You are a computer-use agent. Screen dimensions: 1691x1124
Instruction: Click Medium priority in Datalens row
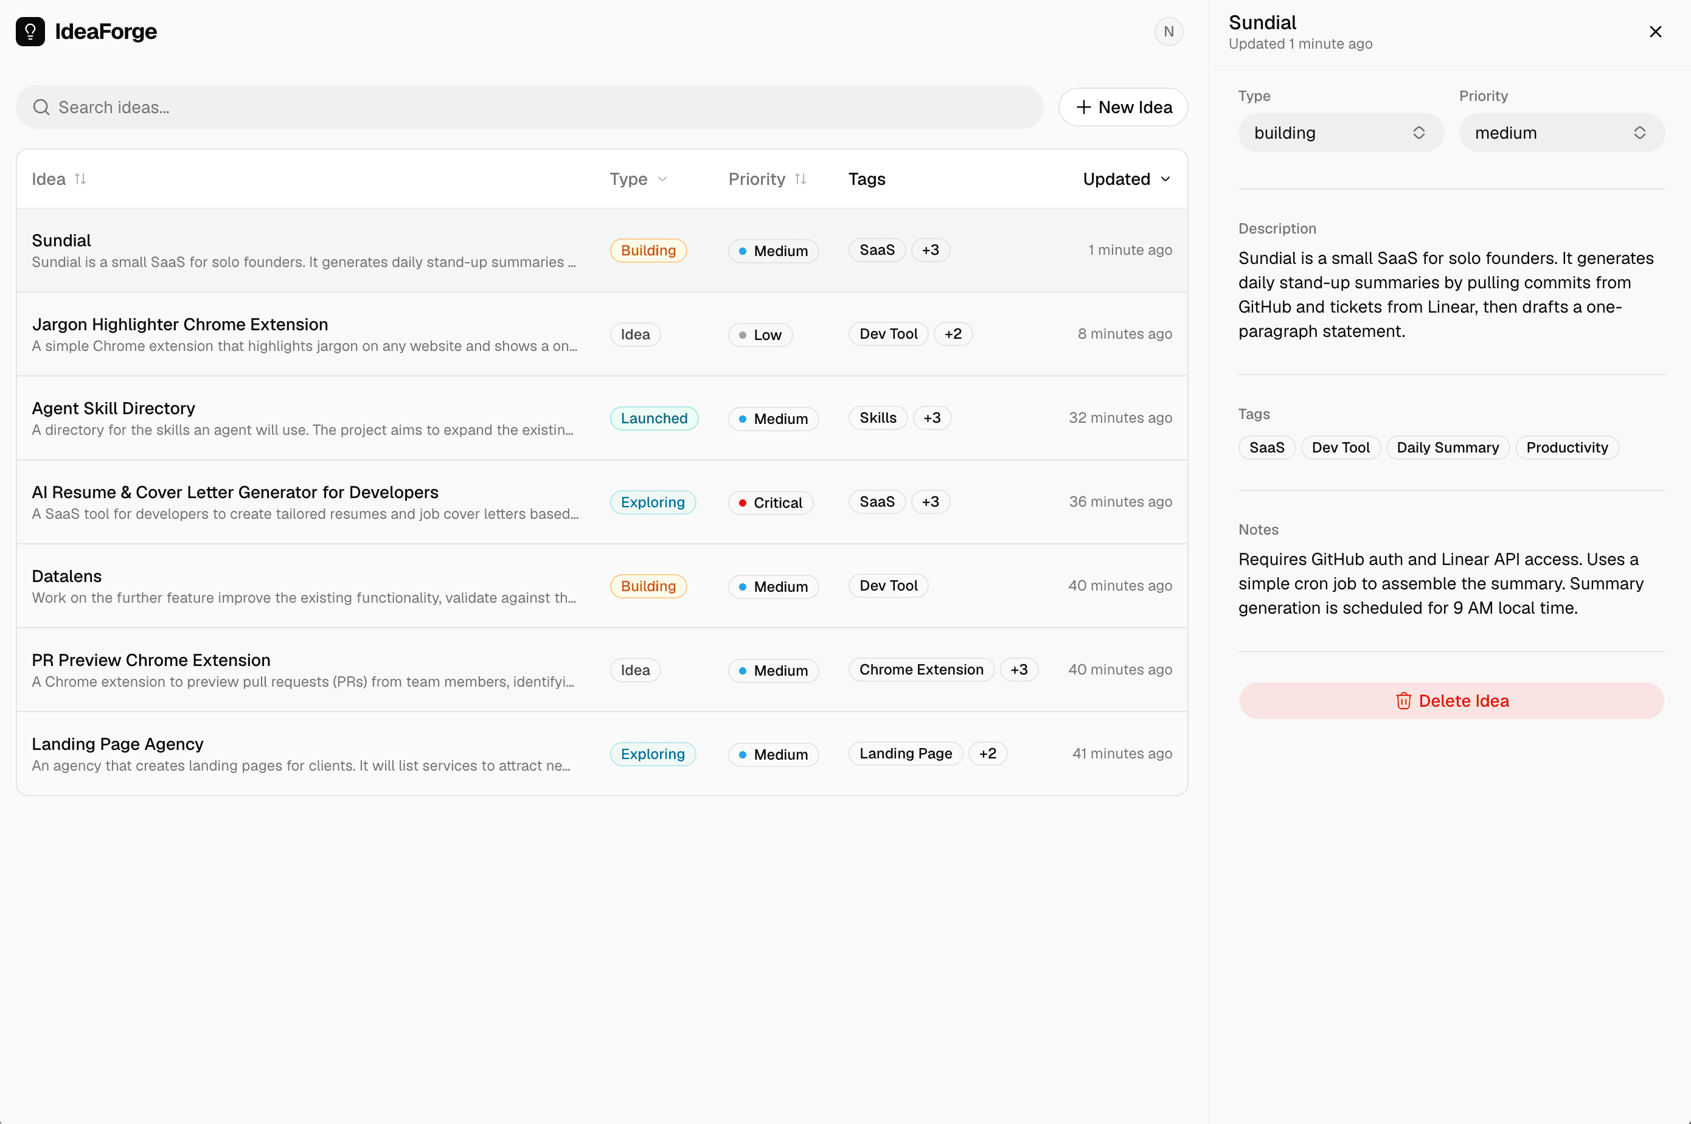point(774,587)
